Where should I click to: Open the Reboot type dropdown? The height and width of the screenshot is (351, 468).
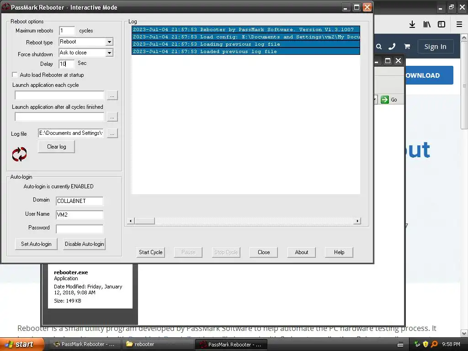click(109, 42)
